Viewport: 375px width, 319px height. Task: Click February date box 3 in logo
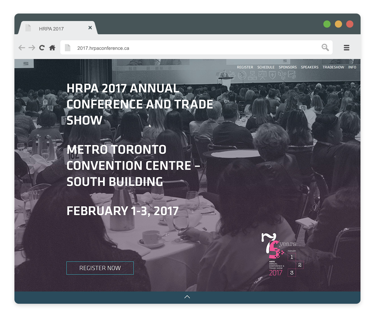pos(292,273)
